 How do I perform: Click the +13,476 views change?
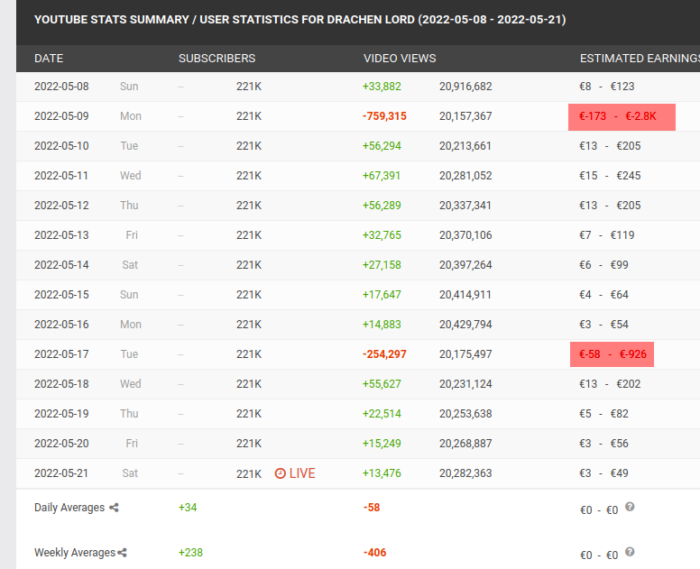pos(382,473)
